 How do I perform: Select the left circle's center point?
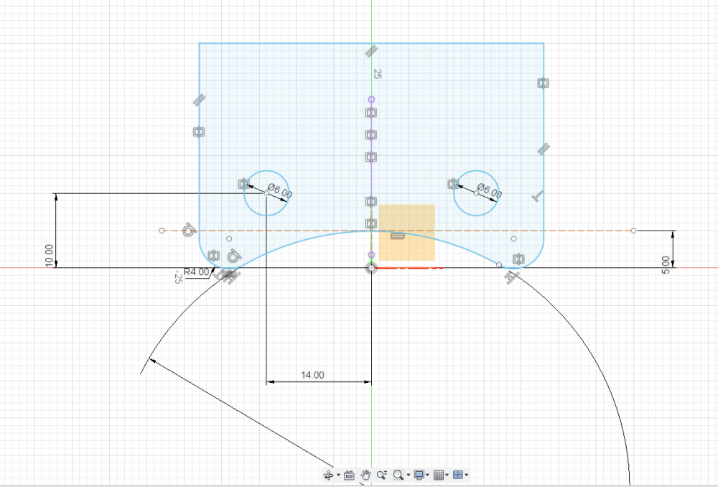pos(266,193)
